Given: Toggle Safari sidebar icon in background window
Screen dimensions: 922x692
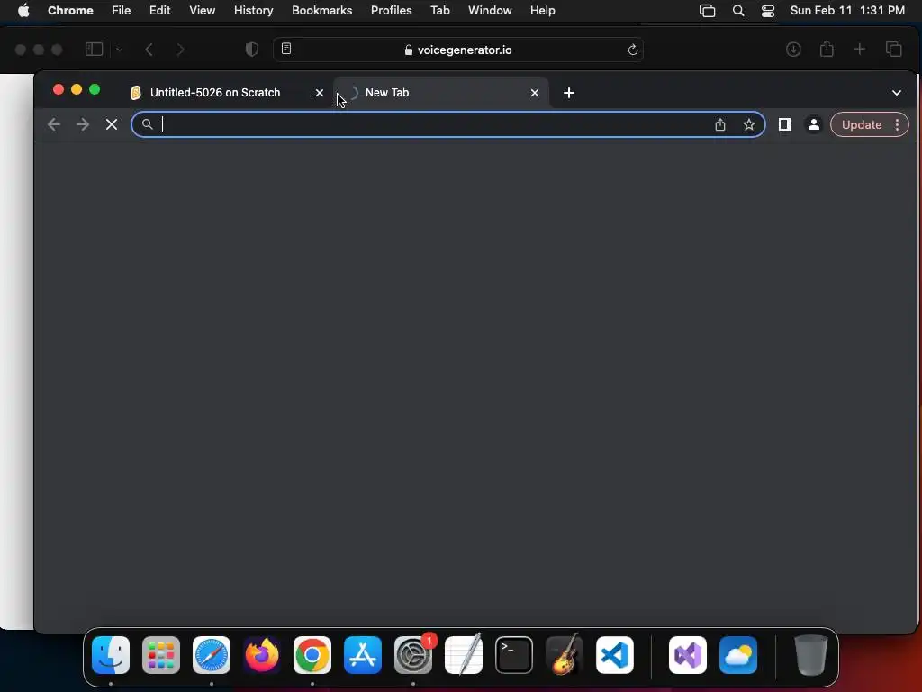Looking at the screenshot, I should [x=94, y=50].
